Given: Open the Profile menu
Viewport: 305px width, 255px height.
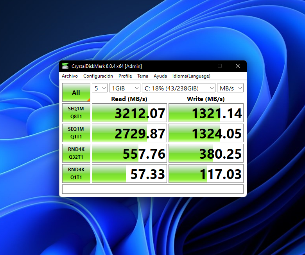Looking at the screenshot, I should (x=125, y=76).
